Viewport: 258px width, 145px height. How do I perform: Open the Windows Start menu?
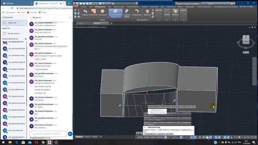pyautogui.click(x=3, y=142)
